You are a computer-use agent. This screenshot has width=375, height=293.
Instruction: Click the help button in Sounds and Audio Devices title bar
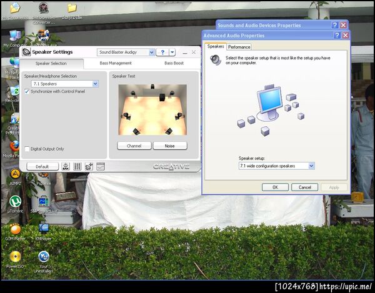pos(335,25)
